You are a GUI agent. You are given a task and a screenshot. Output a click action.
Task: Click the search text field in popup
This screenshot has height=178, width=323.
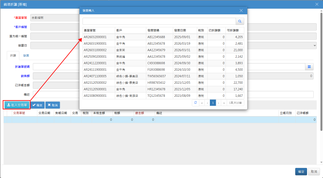(159, 21)
